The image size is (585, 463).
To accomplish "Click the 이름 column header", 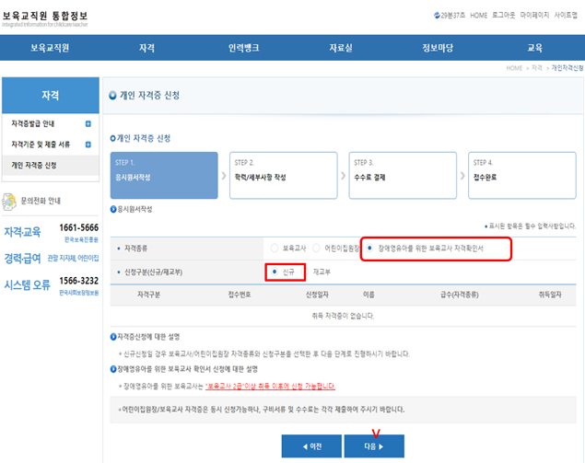I will tap(369, 295).
